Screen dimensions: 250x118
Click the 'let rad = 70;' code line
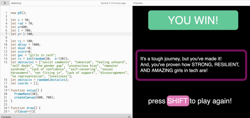tap(22, 24)
